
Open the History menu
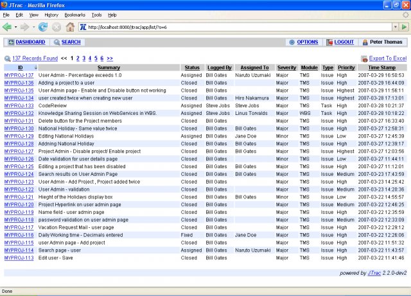[51, 14]
